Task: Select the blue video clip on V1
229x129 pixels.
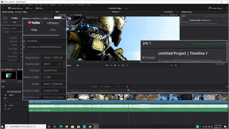Action: click(128, 102)
